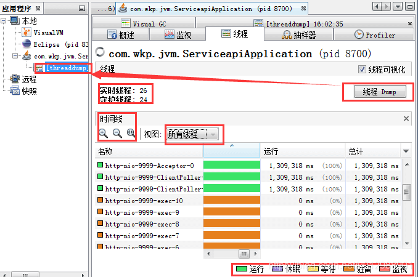Click the com.wkp.jvm Java application icon in tree
The image size is (418, 277).
(27, 56)
